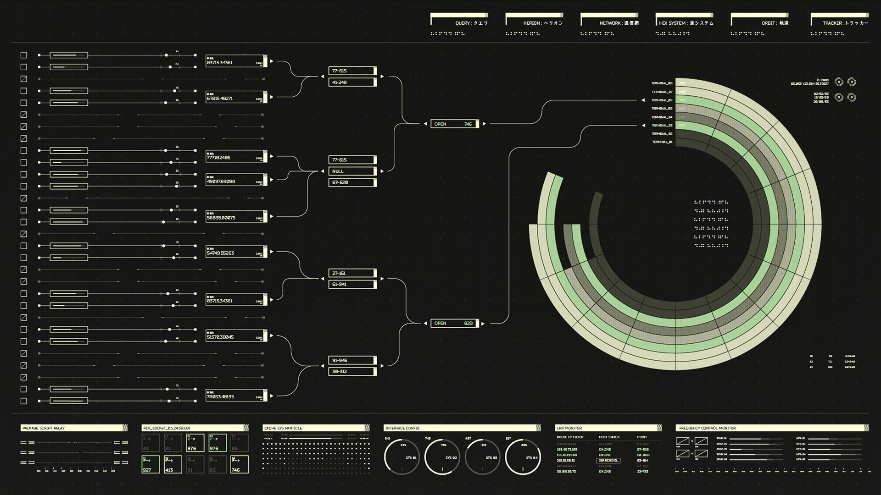This screenshot has width=881, height=495.
Task: Select IP address 105.45.73.185
Action: pos(567,450)
